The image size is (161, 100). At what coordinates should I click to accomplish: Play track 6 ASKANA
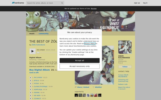coord(30,93)
